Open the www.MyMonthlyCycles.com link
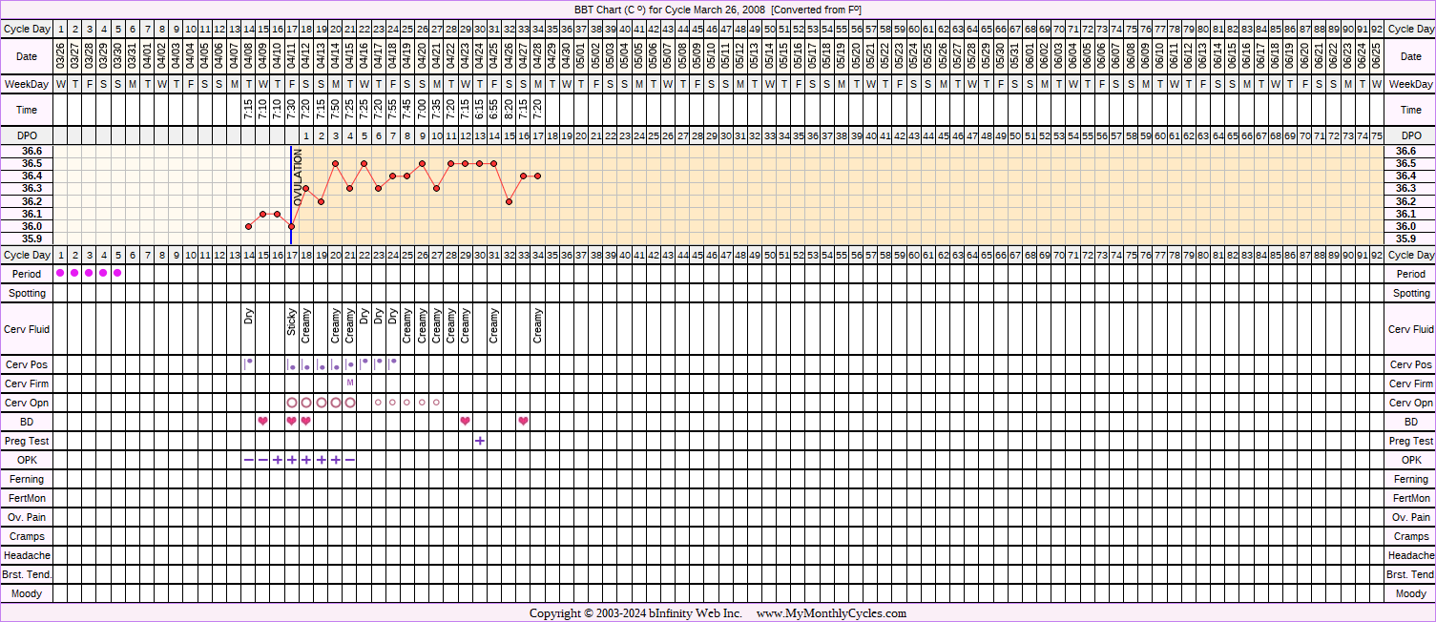 coord(831,613)
